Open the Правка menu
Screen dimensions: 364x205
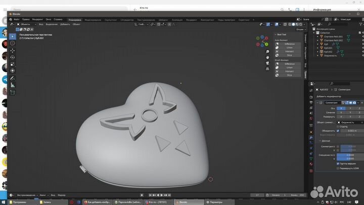[x=26, y=20]
